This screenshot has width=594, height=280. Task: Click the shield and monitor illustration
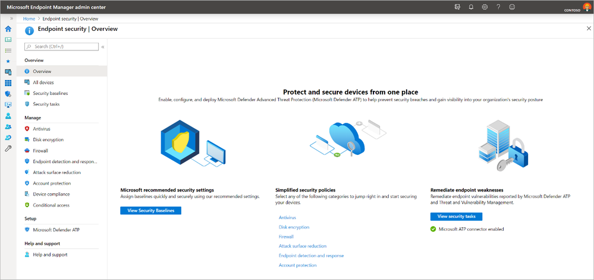click(x=193, y=142)
